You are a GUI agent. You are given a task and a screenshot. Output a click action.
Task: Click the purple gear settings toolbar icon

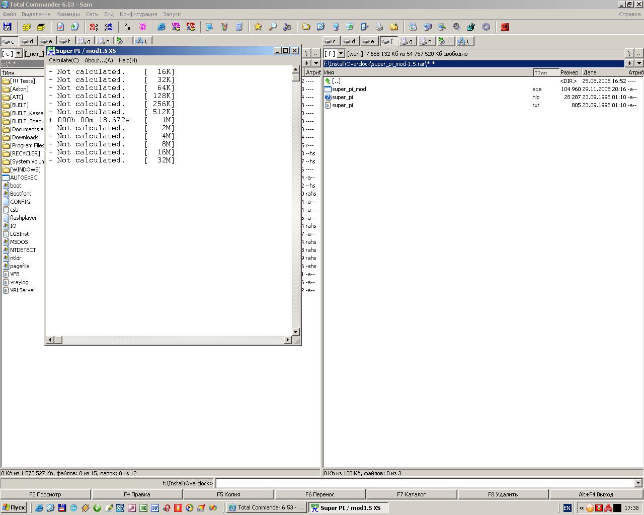tap(486, 27)
